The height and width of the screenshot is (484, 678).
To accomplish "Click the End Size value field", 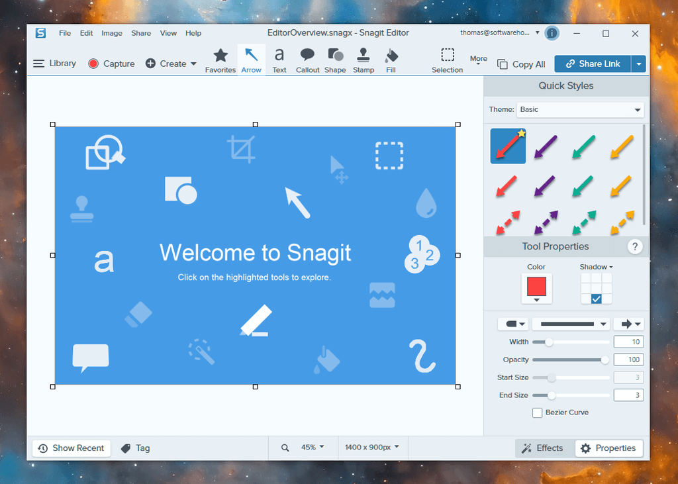I will 629,395.
